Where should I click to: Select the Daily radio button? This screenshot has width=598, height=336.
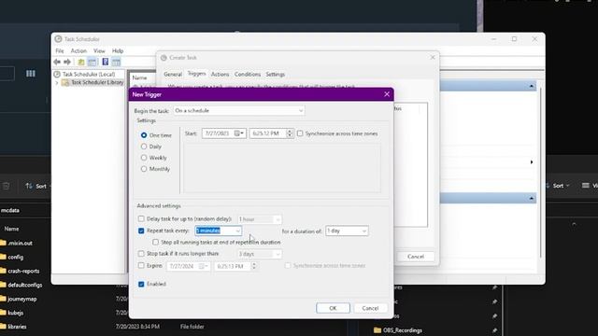pyautogui.click(x=144, y=147)
